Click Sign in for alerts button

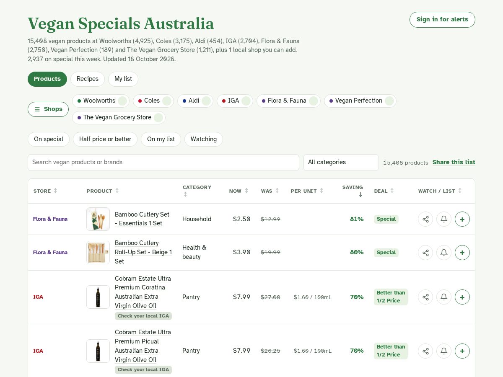[442, 20]
